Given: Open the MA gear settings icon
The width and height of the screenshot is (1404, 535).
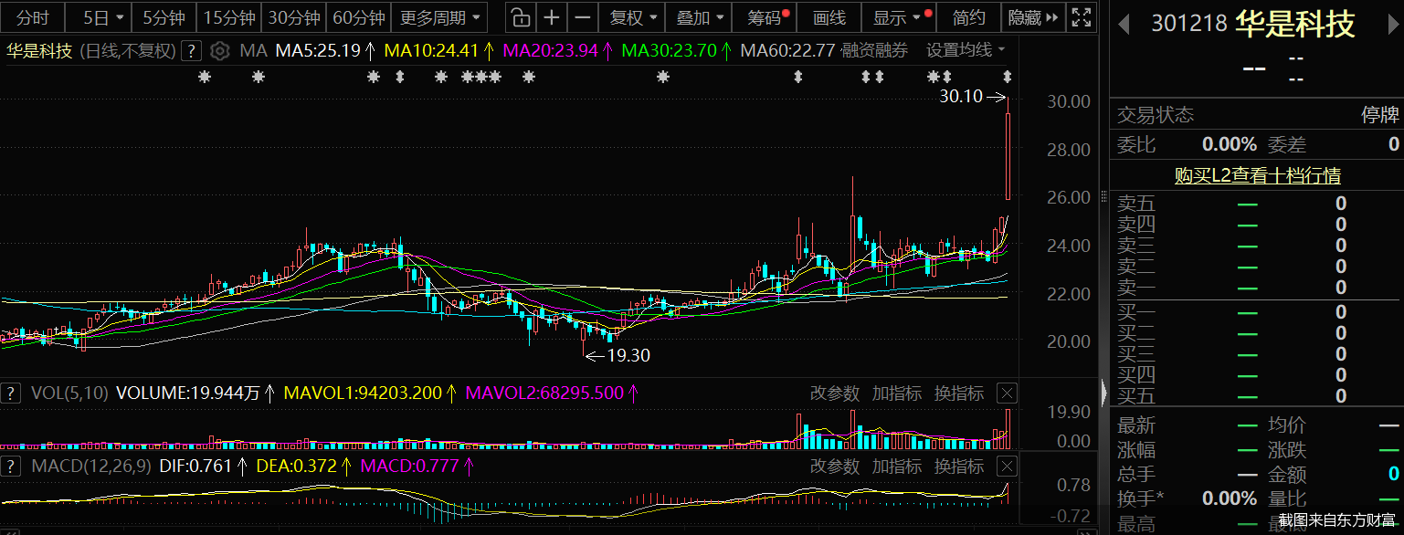Looking at the screenshot, I should (219, 51).
